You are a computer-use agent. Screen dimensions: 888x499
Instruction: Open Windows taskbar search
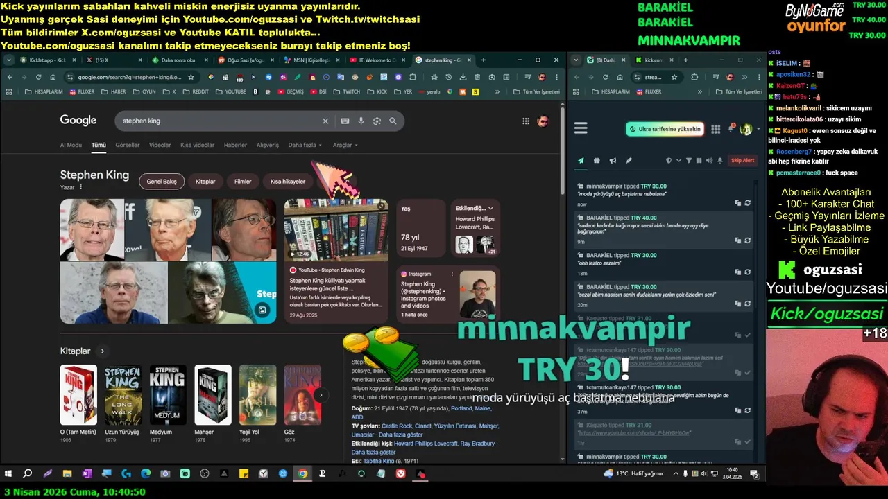click(28, 474)
